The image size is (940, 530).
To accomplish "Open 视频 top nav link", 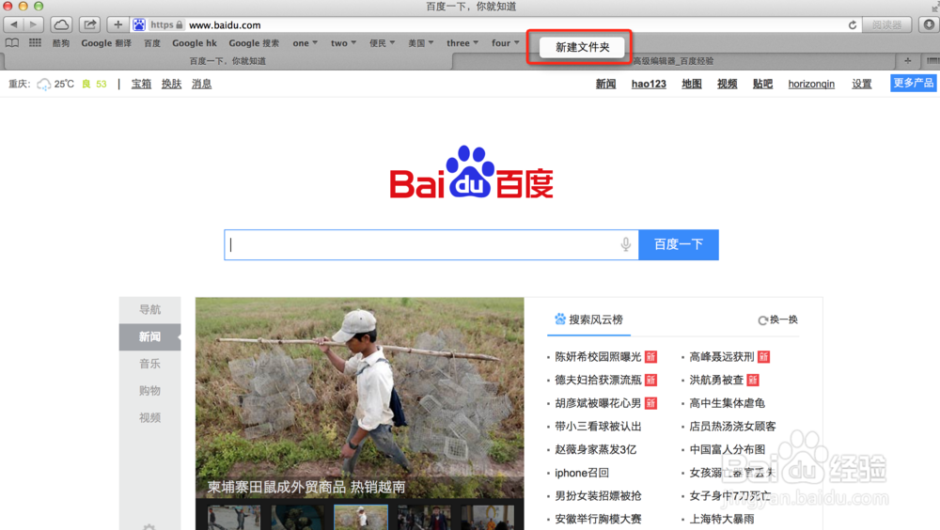I will pos(728,84).
